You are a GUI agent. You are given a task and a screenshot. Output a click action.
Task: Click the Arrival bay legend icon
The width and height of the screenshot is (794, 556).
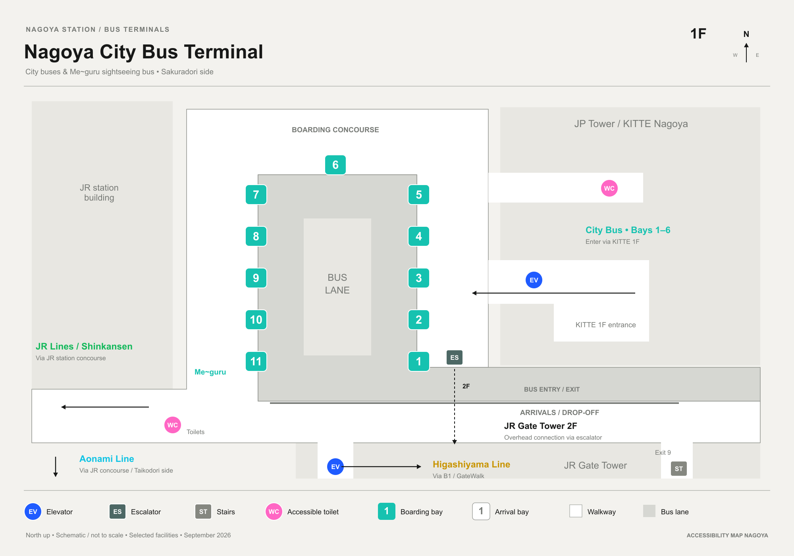(481, 511)
